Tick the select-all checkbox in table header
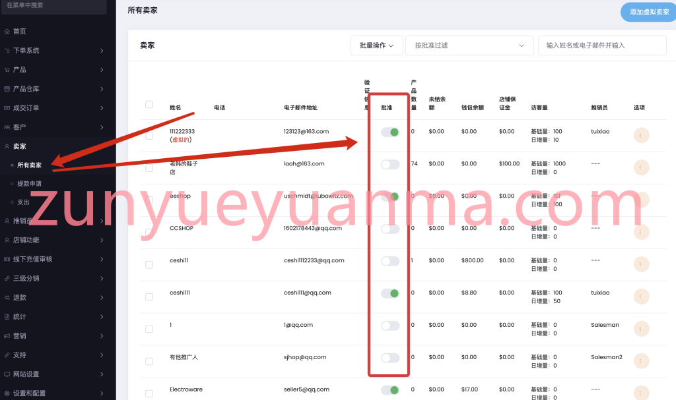The height and width of the screenshot is (400, 676). point(149,104)
